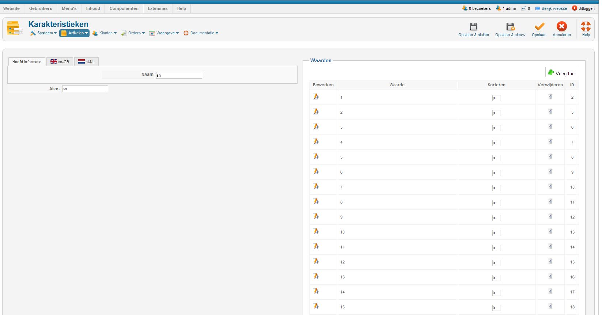Click the Sorteren field for value 6
This screenshot has width=602, height=315.
(496, 173)
